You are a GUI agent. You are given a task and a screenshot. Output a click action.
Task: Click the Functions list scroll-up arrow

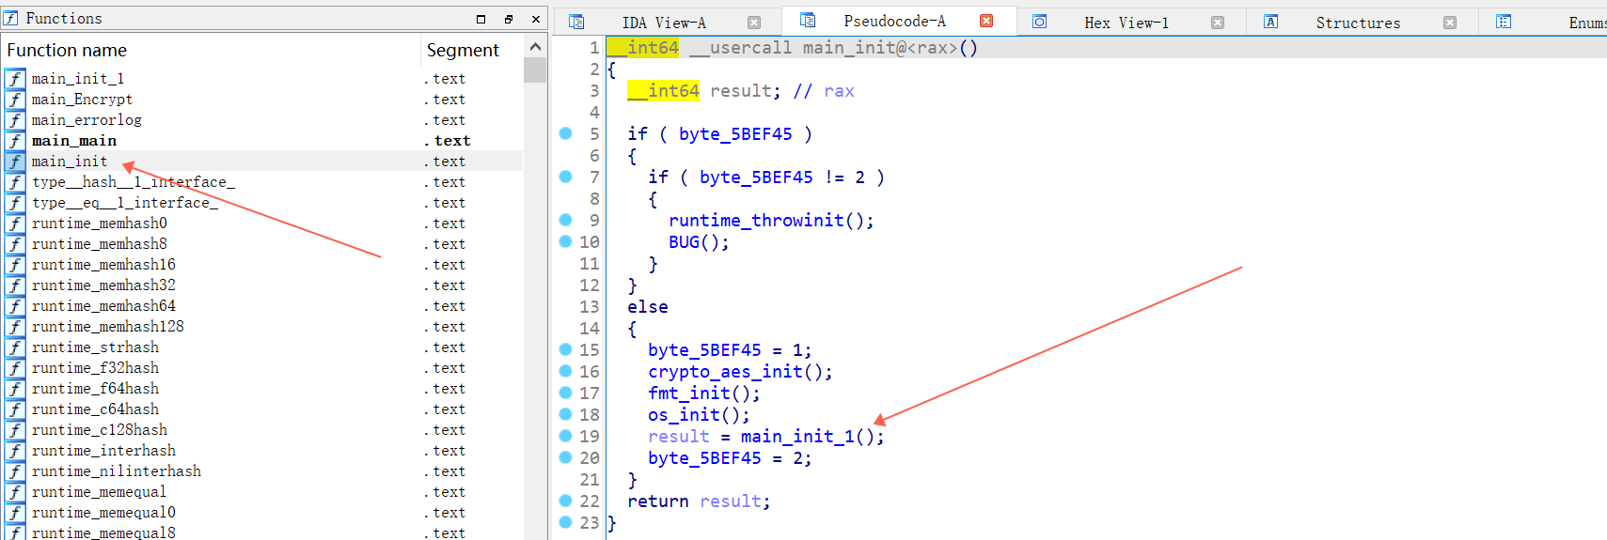[535, 46]
